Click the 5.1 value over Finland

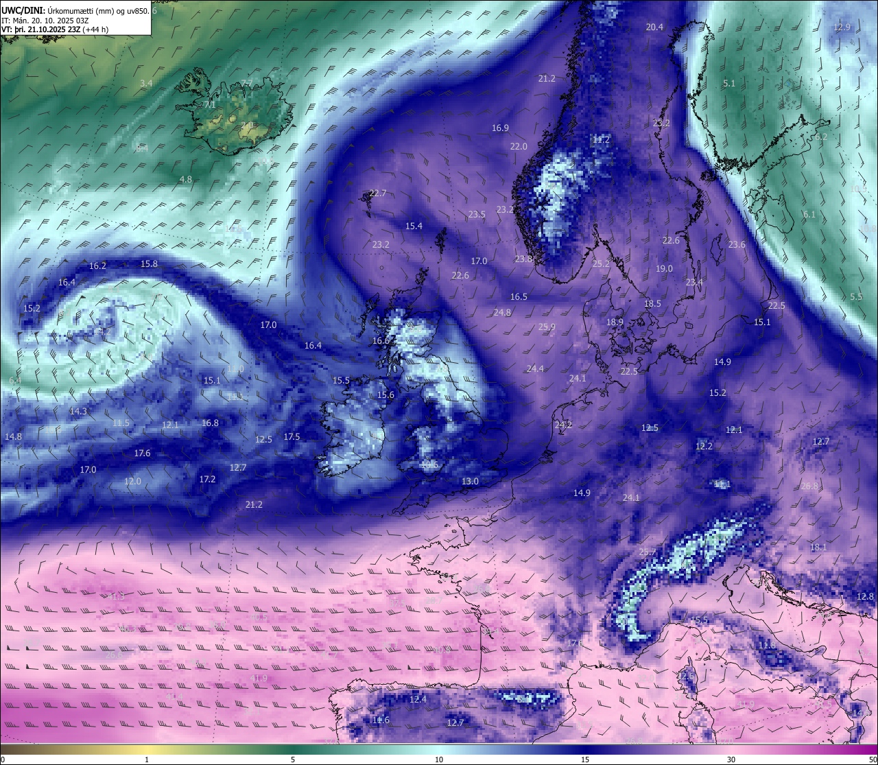(x=729, y=83)
